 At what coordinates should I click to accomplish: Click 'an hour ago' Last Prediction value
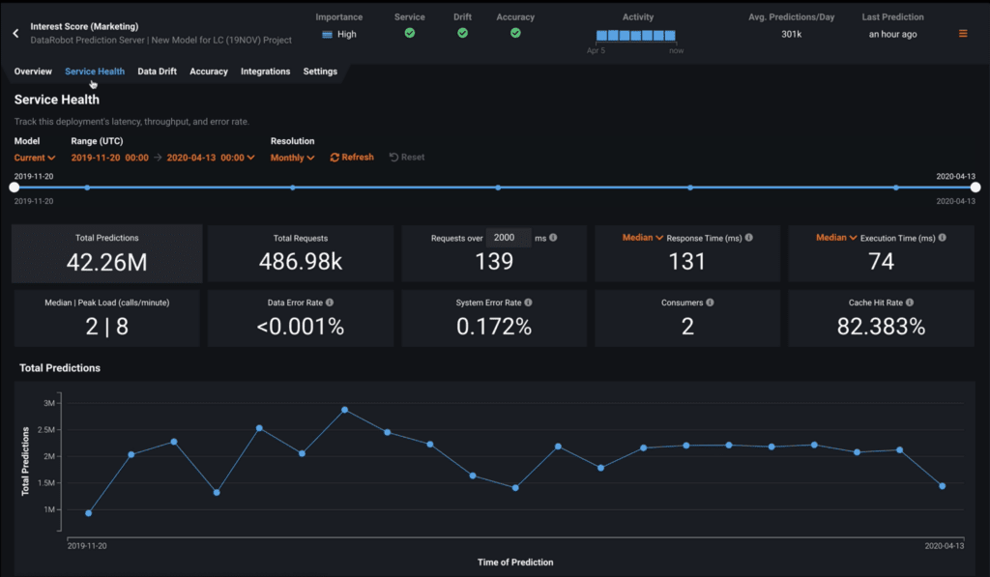pos(892,34)
